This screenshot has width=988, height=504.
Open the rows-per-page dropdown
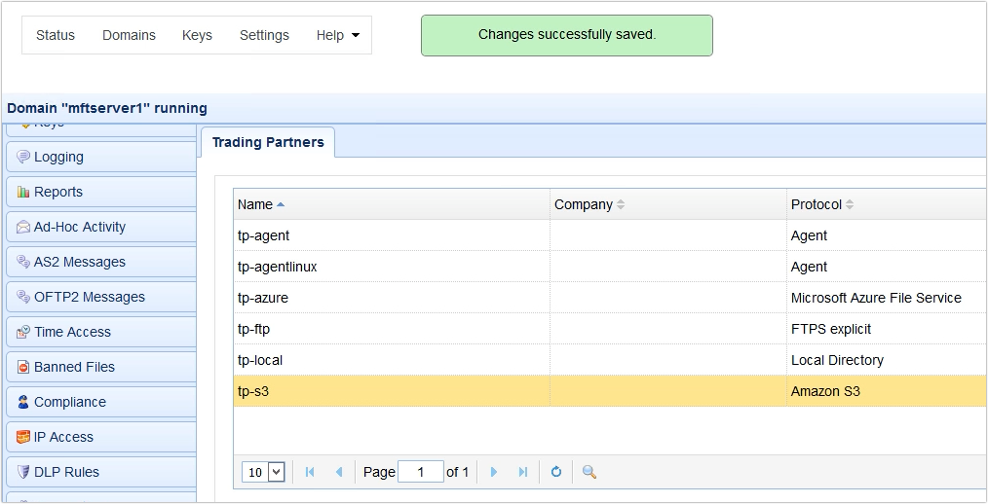point(263,472)
